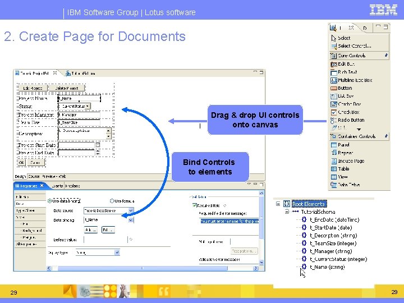Show more core controls via down arrow
The width and height of the screenshot is (404, 303).
[359, 130]
